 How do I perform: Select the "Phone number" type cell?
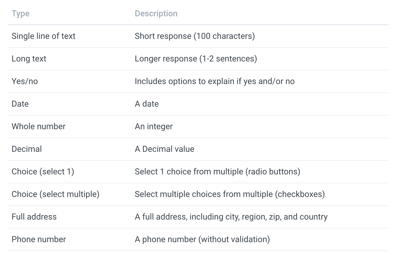coord(39,240)
